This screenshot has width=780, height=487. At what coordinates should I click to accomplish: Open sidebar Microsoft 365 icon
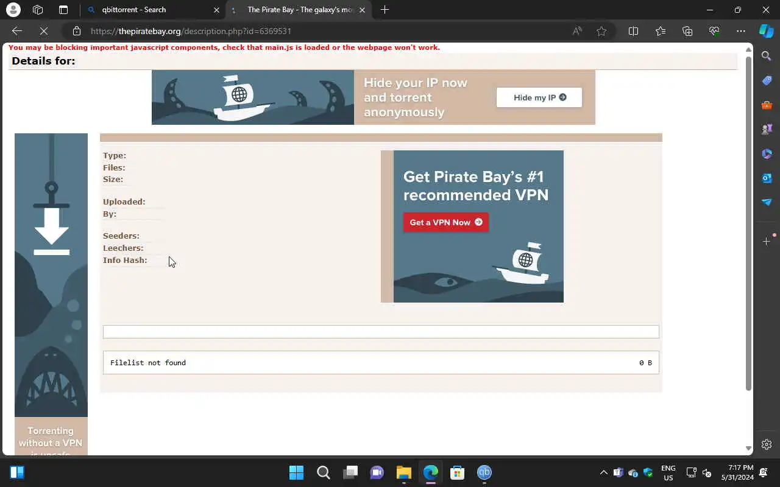[767, 153]
